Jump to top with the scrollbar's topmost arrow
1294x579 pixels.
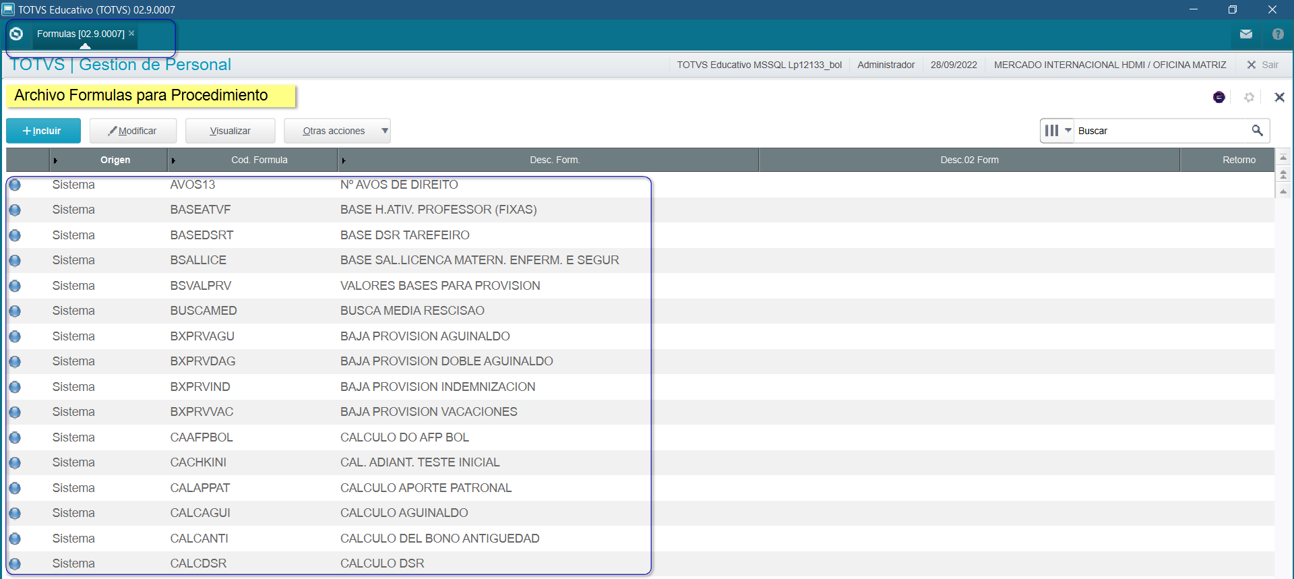click(x=1283, y=156)
